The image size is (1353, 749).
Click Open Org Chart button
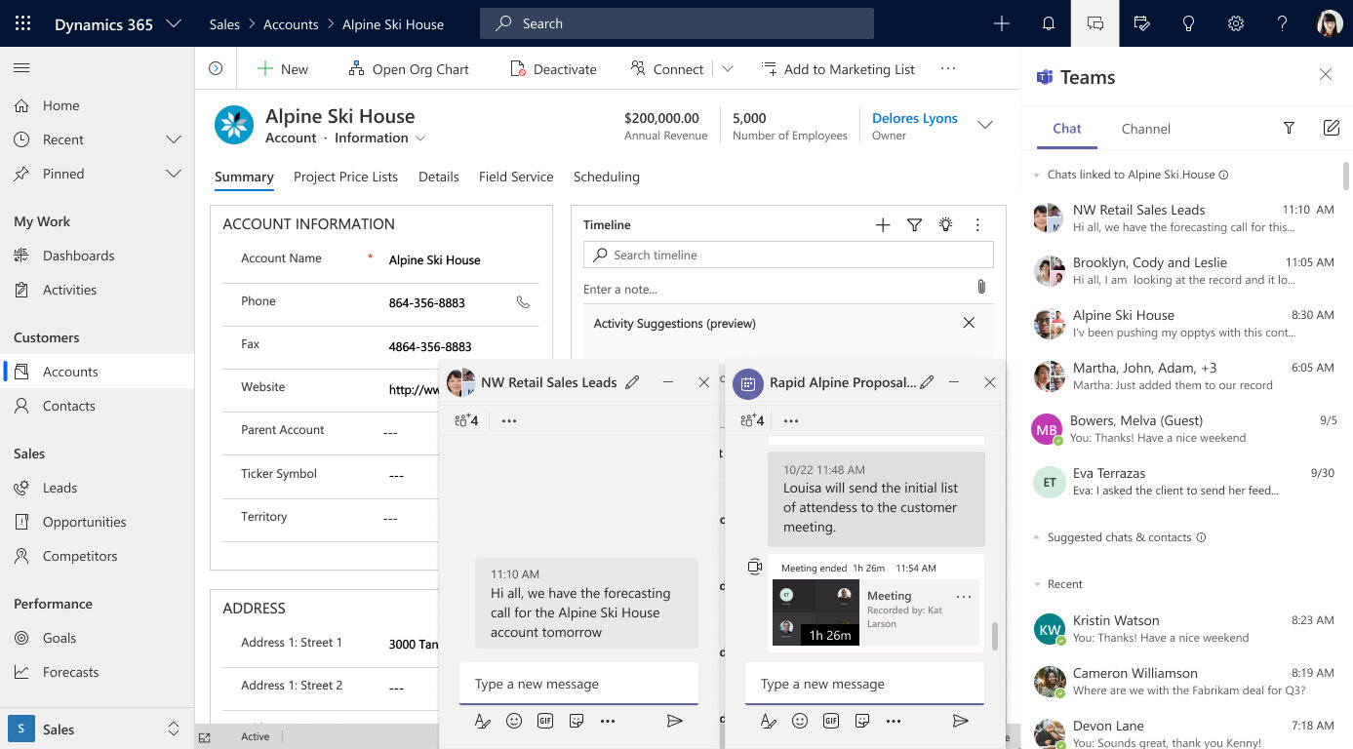click(409, 69)
